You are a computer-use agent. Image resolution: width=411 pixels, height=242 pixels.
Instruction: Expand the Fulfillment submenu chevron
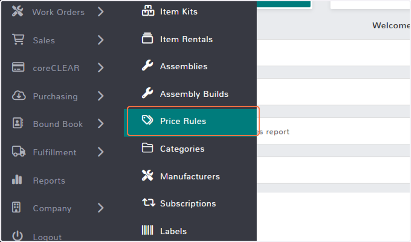[x=100, y=152]
